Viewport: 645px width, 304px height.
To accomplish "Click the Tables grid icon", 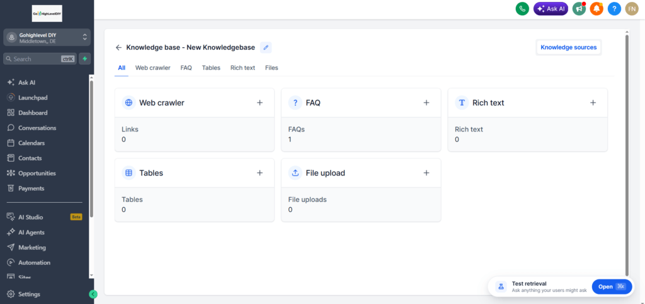I will tap(128, 173).
